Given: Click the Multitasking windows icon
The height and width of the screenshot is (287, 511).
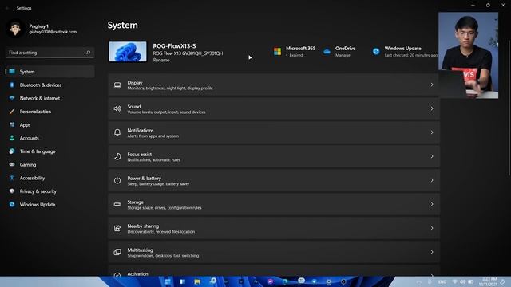Looking at the screenshot, I should point(117,252).
